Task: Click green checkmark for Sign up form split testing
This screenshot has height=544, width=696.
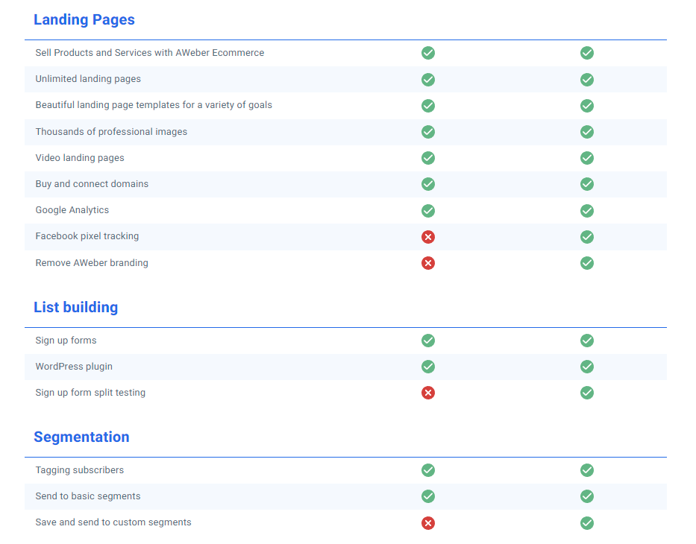Action: [x=587, y=393]
